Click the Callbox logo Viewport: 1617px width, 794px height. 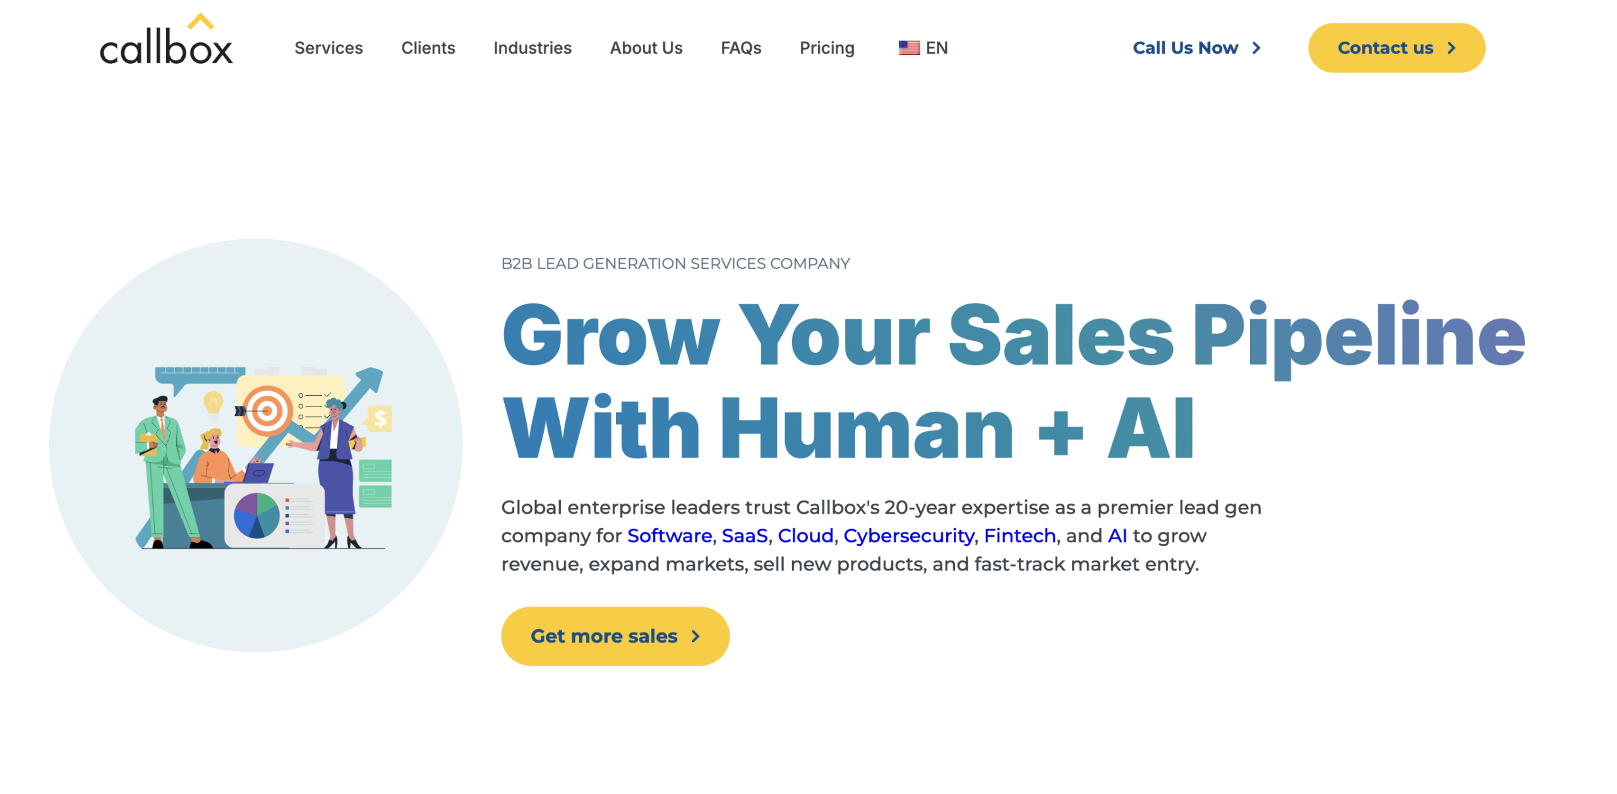point(166,42)
